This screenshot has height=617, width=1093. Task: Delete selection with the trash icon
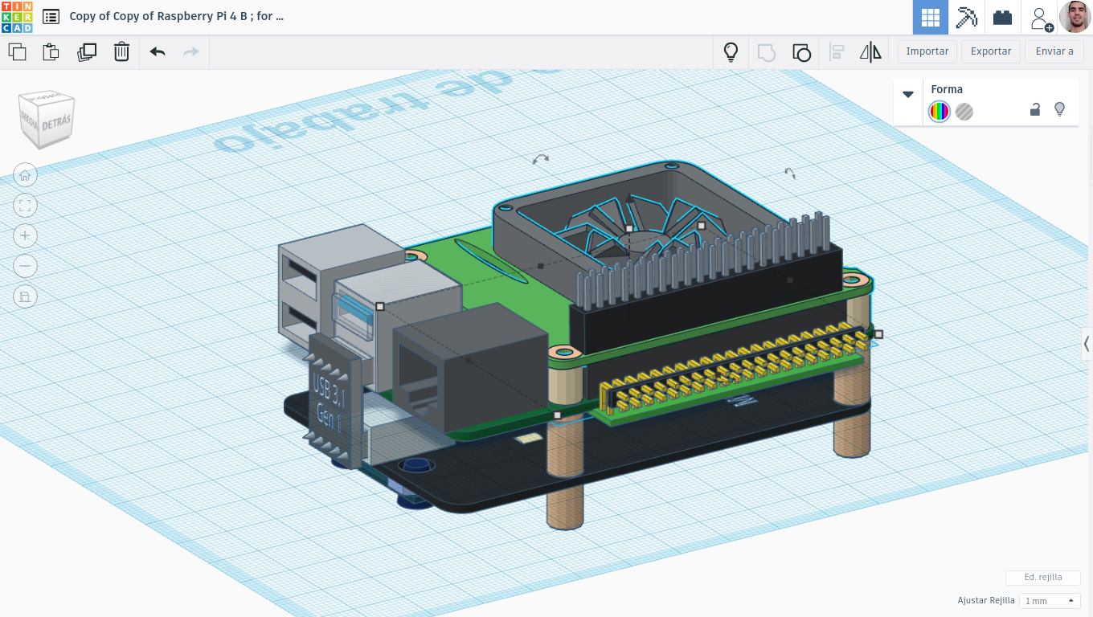[x=121, y=52]
